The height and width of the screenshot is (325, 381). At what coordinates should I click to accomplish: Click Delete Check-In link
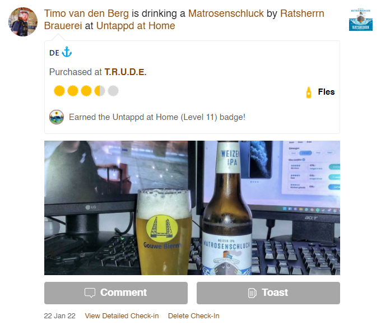click(194, 316)
